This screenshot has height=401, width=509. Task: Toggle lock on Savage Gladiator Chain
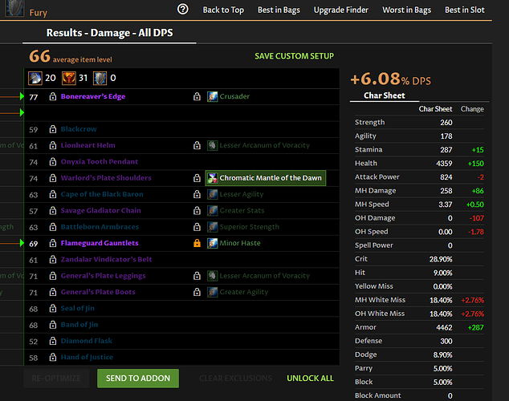(53, 210)
